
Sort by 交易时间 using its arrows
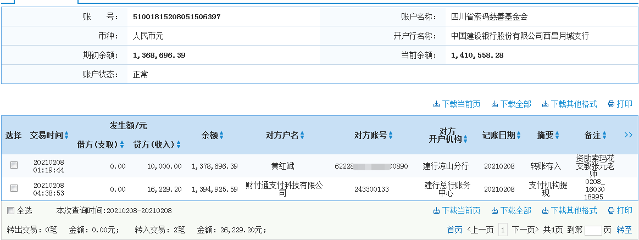tap(66, 135)
